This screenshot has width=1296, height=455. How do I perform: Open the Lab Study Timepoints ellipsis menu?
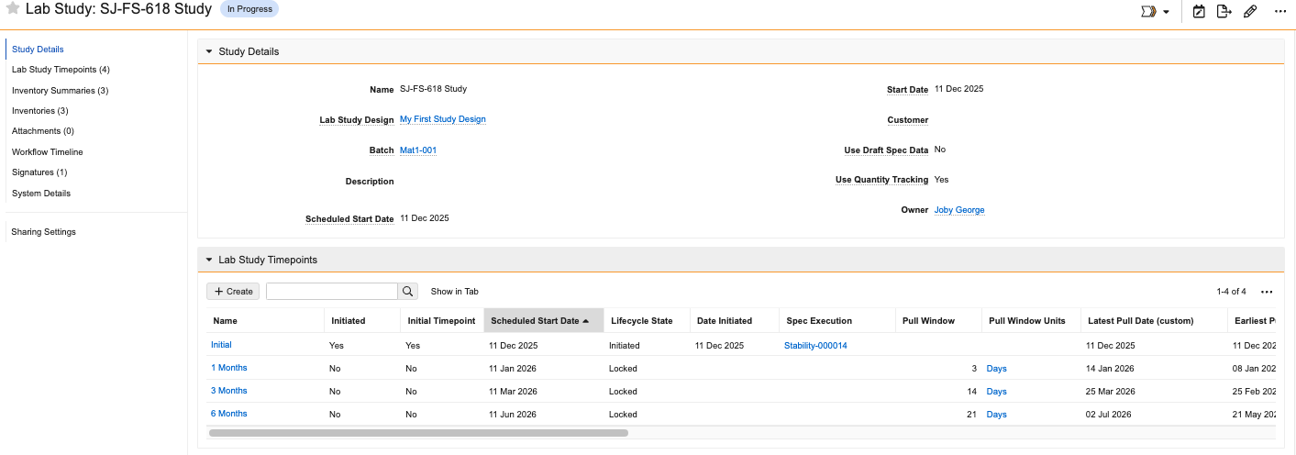coord(1267,292)
